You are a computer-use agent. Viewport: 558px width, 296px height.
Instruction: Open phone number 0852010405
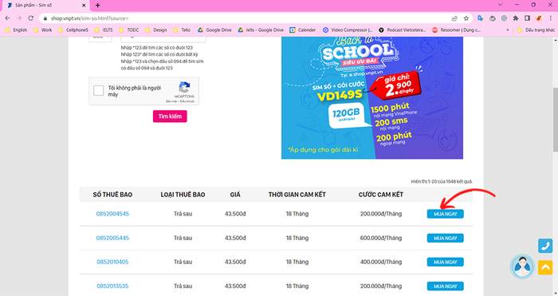click(x=112, y=262)
